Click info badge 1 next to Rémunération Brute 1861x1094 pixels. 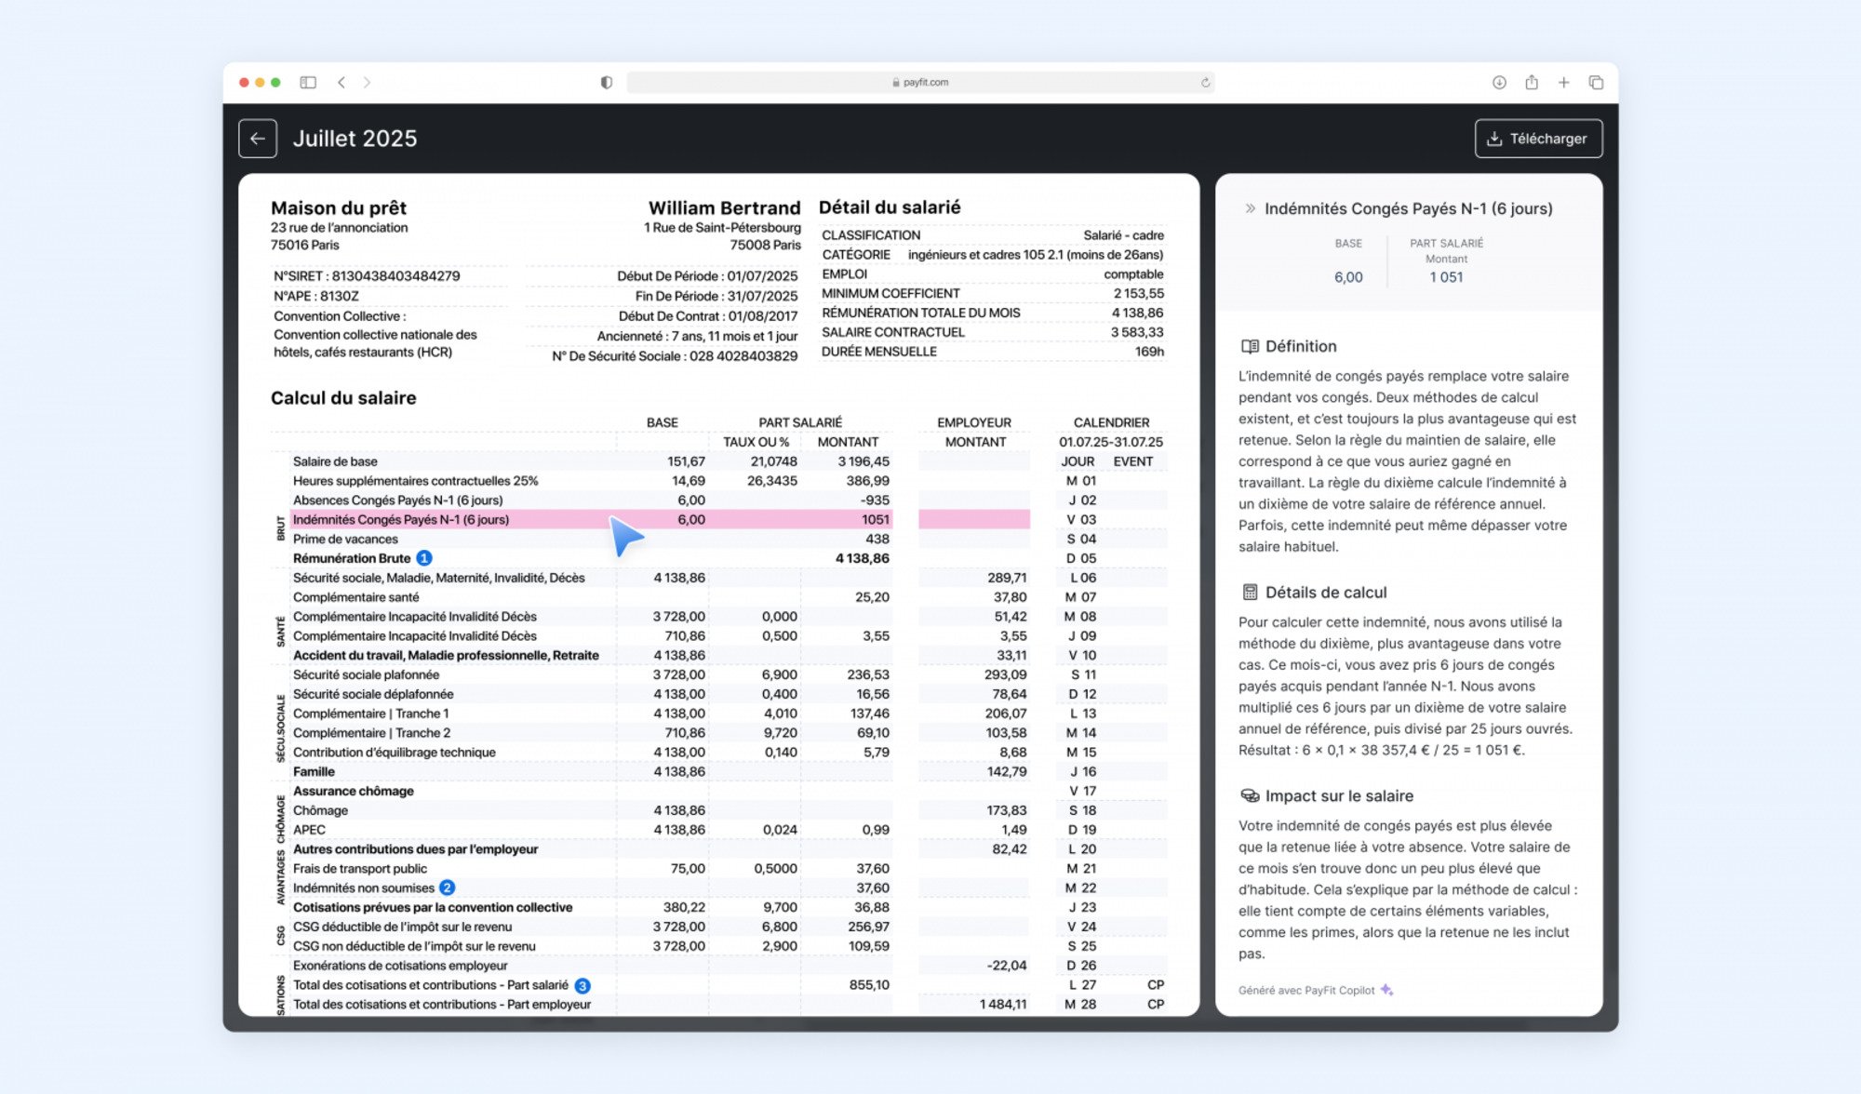pyautogui.click(x=423, y=558)
